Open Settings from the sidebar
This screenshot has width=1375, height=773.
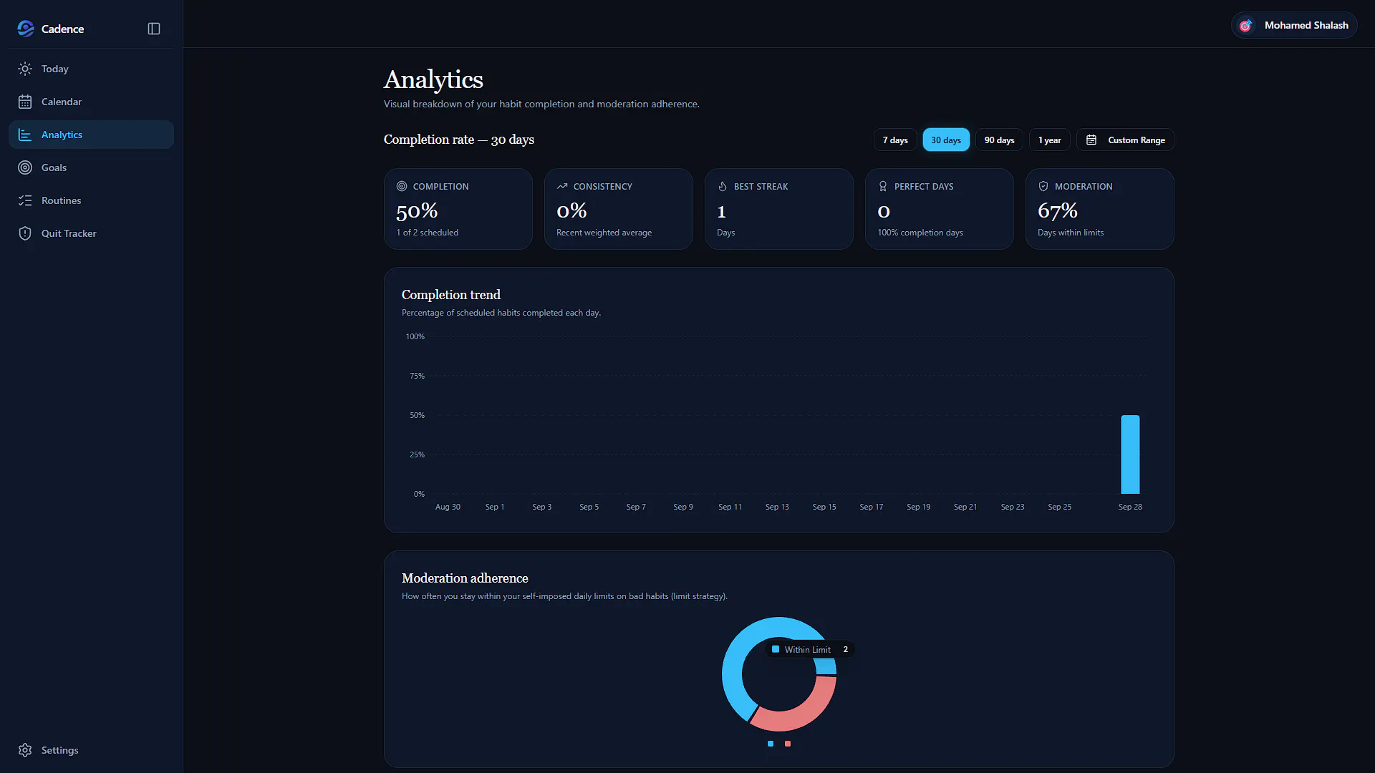point(91,750)
